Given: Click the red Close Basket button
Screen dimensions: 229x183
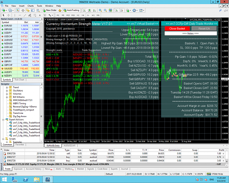Looking at the screenshot, I should tap(177, 29).
